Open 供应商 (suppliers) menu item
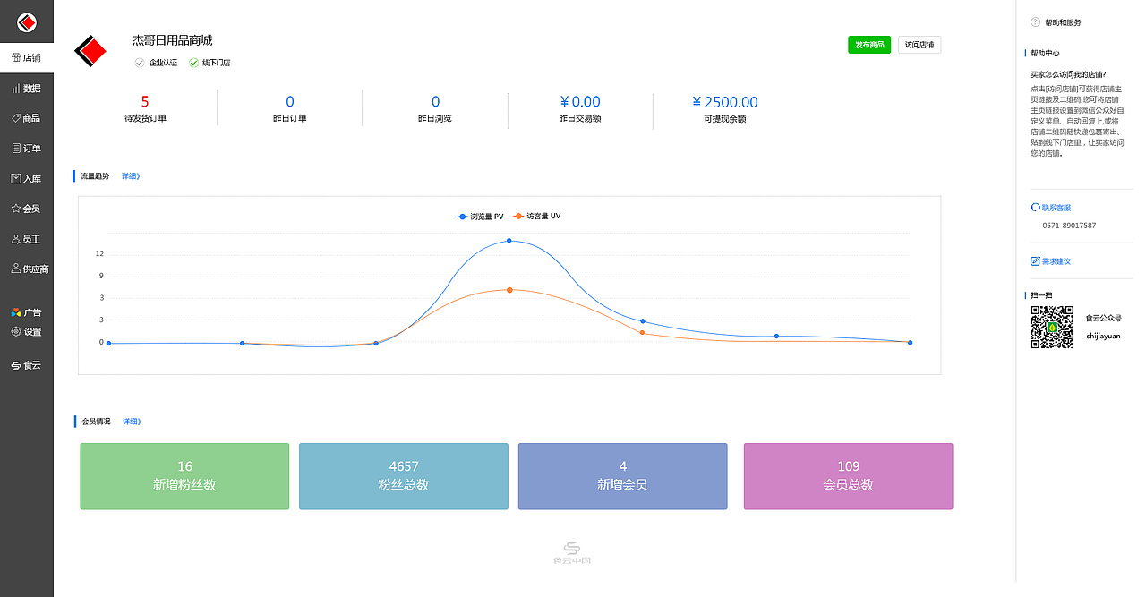 click(x=27, y=269)
